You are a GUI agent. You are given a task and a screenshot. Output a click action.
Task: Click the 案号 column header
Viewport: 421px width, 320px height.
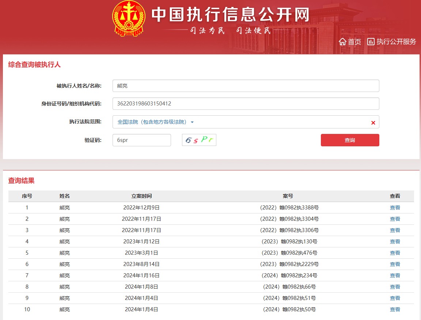click(288, 196)
